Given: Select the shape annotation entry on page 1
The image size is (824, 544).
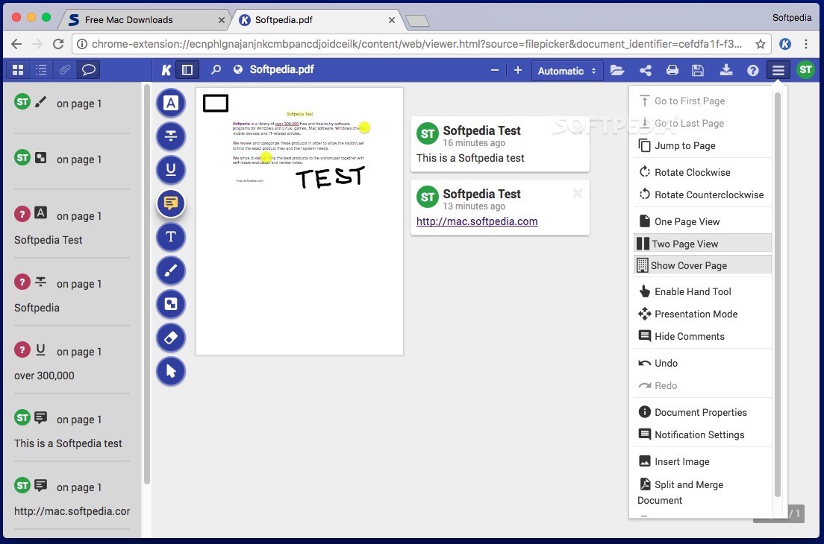Looking at the screenshot, I should click(72, 159).
